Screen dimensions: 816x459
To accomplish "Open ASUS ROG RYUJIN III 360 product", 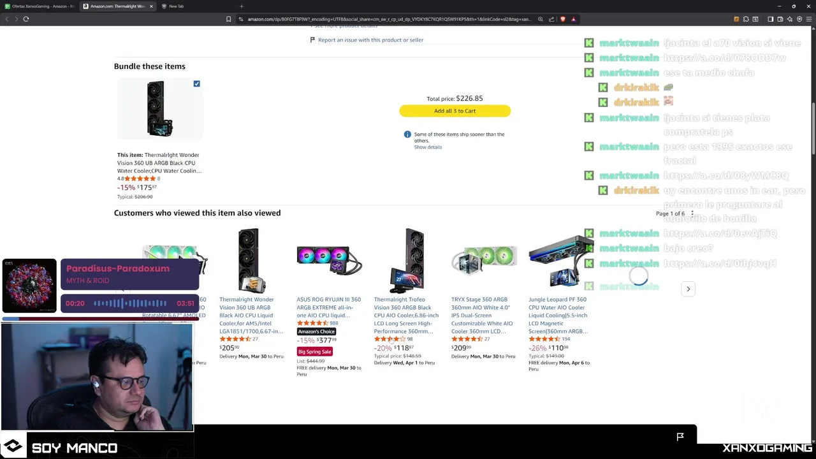I will click(328, 307).
